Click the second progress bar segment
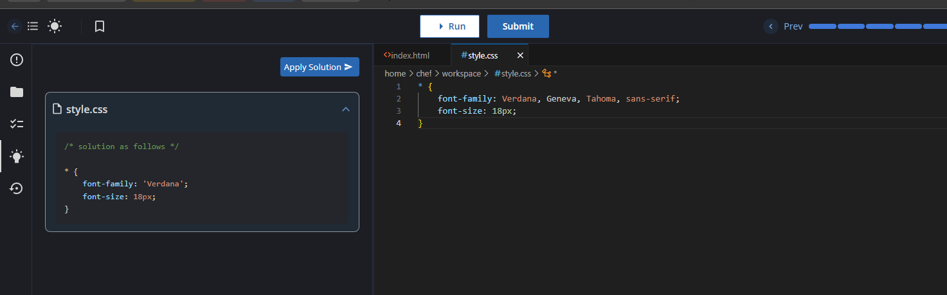This screenshot has width=947, height=295. pos(851,26)
